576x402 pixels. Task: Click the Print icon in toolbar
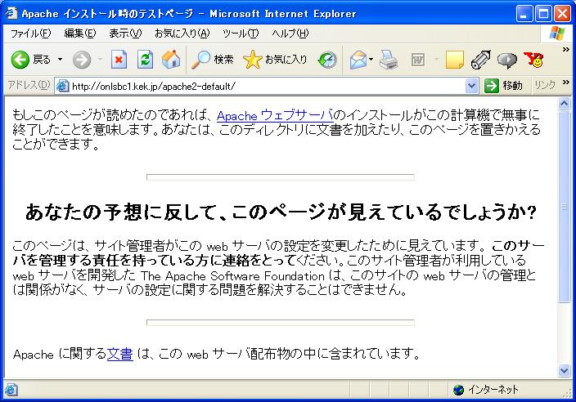coord(389,60)
